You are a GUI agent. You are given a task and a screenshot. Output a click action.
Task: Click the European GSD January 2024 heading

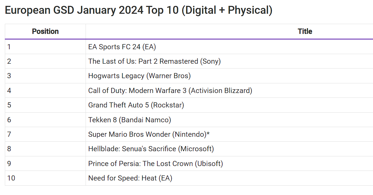tap(139, 10)
